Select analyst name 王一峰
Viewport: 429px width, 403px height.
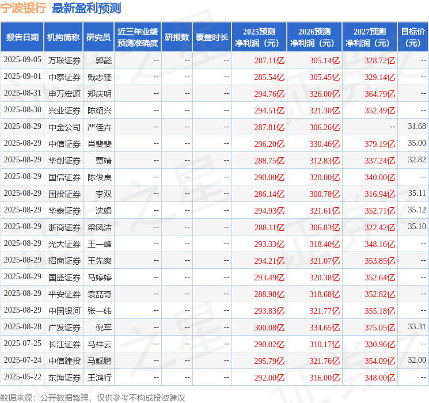coord(100,244)
